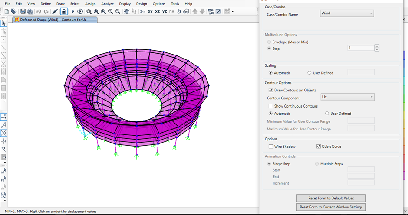Set view to xz plane
408x215 pixels.
click(x=158, y=11)
